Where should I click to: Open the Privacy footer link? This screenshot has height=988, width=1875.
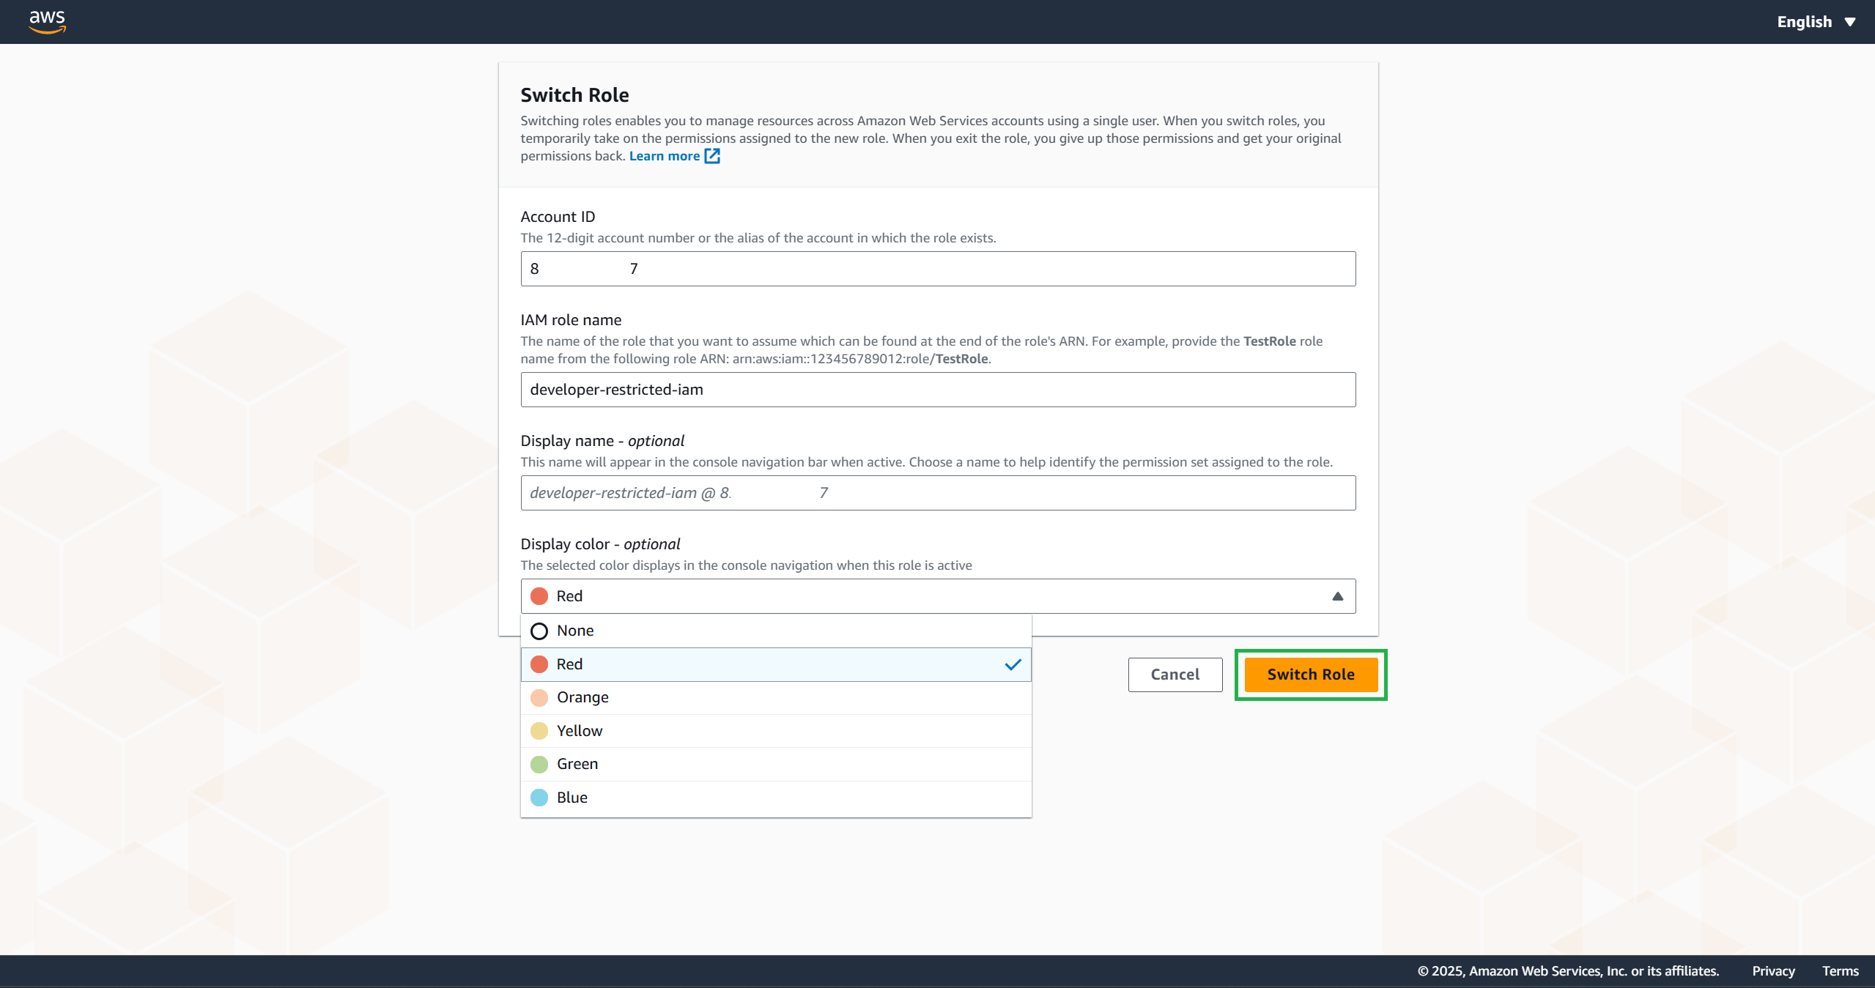coord(1773,971)
